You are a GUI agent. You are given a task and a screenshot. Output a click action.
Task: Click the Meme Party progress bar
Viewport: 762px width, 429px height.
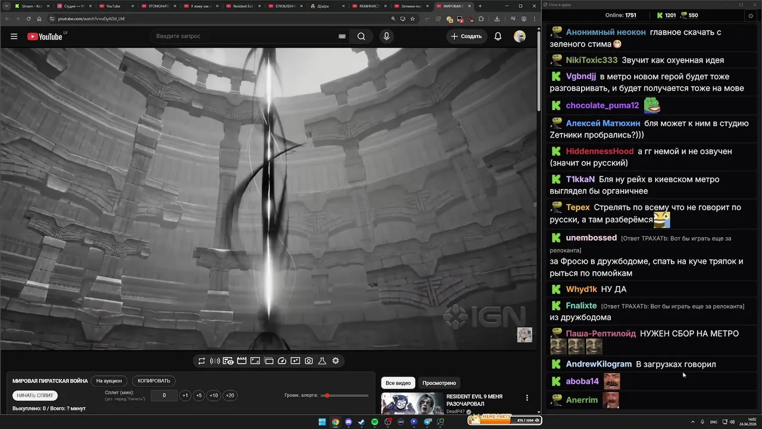click(505, 420)
